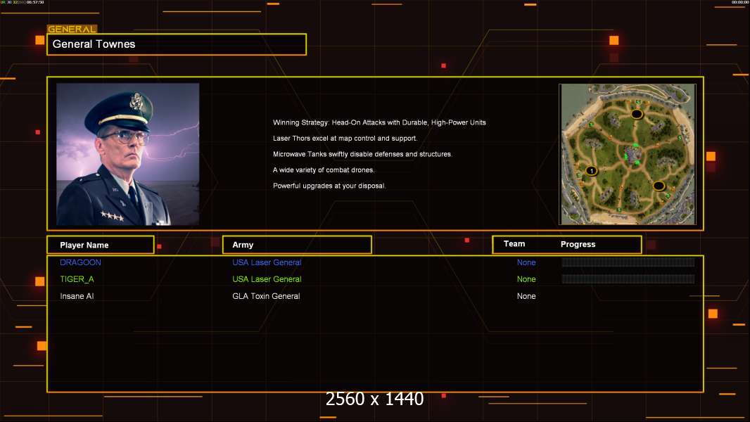Select player DRAGOON in the list
The image size is (750, 422).
pyautogui.click(x=80, y=262)
